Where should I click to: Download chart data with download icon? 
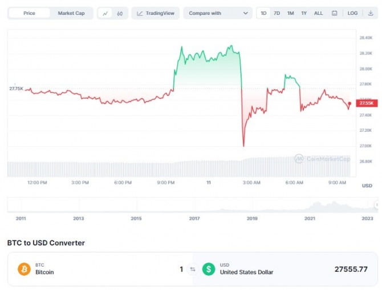[x=371, y=13]
